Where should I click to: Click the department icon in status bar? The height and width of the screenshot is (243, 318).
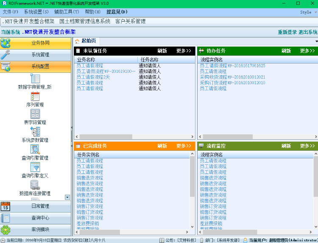pos(201,240)
